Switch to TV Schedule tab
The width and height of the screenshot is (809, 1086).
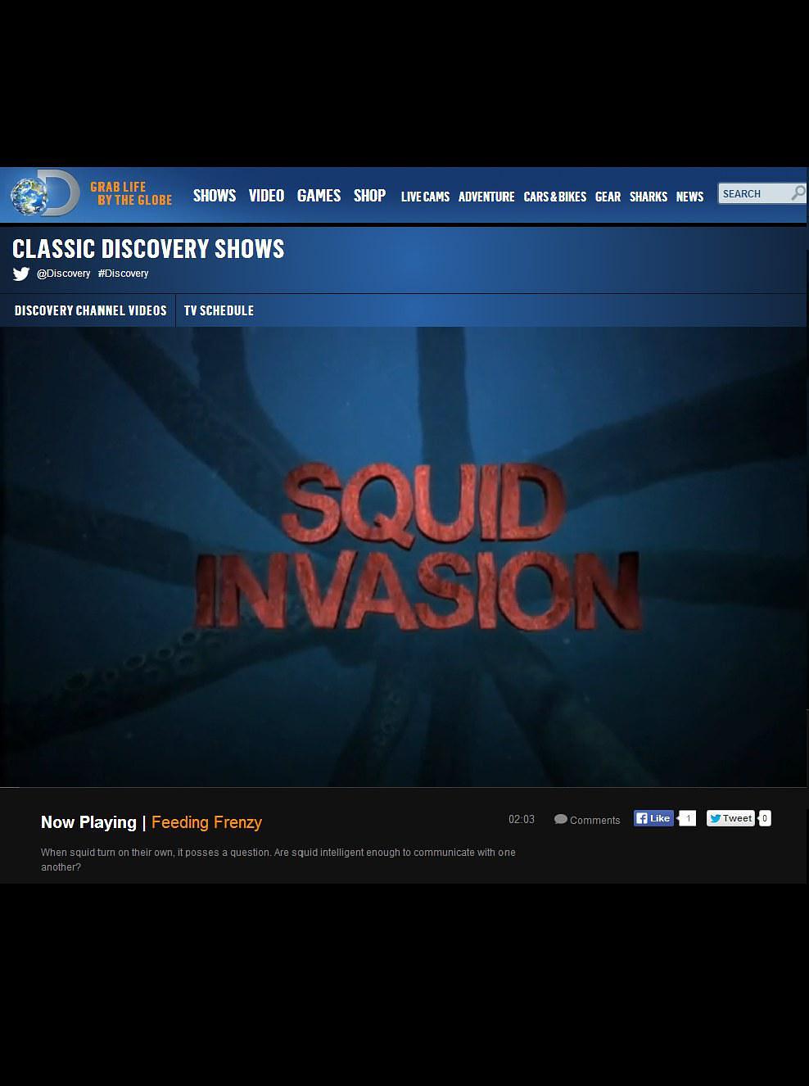coord(219,310)
